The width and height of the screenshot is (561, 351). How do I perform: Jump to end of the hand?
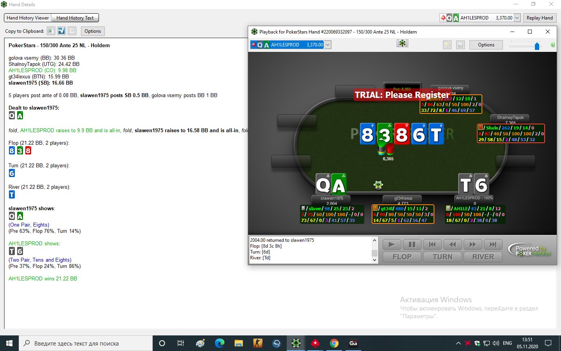(x=493, y=245)
